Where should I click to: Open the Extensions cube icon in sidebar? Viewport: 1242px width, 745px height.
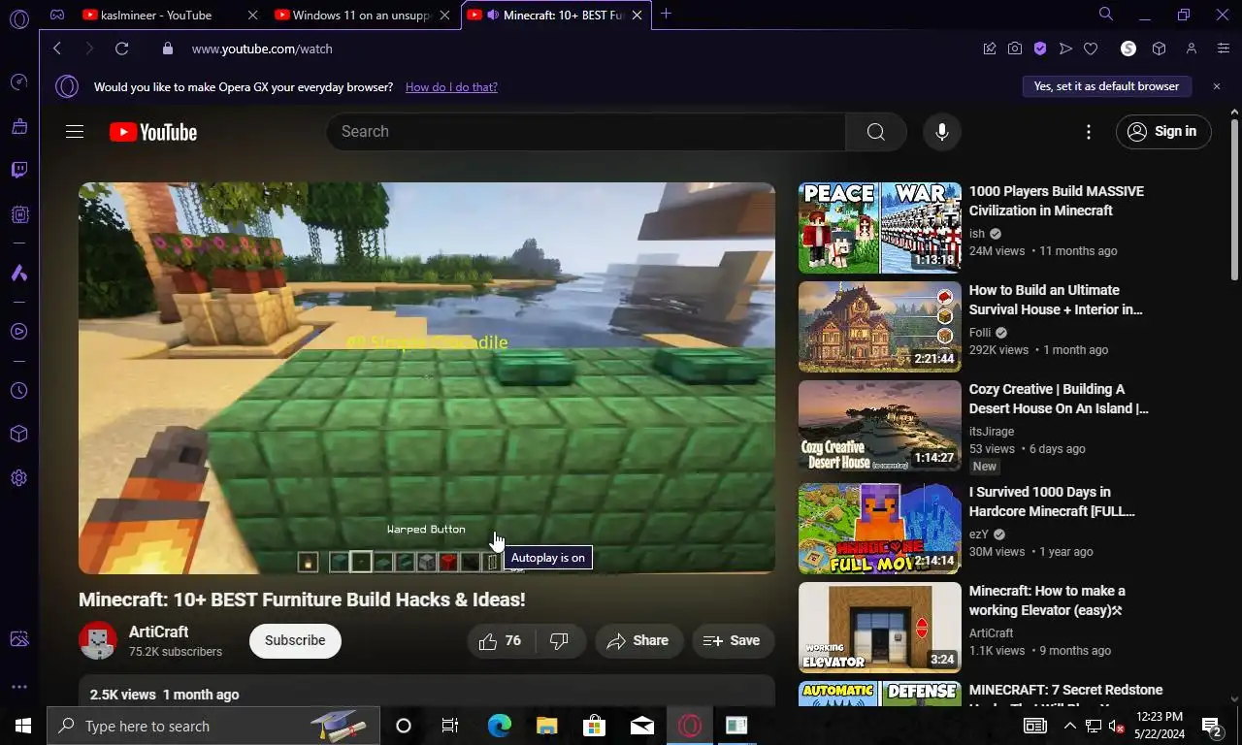[19, 435]
